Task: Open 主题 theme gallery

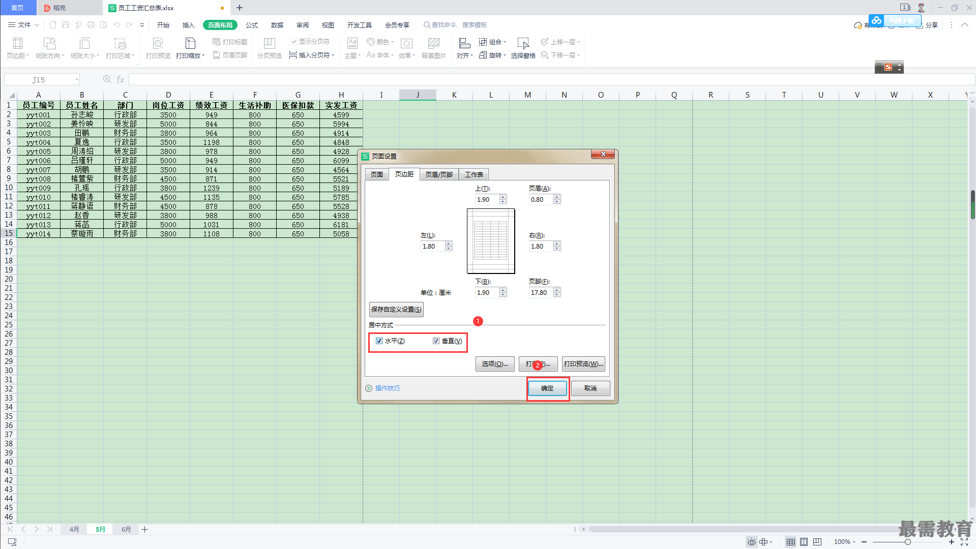Action: click(x=352, y=48)
